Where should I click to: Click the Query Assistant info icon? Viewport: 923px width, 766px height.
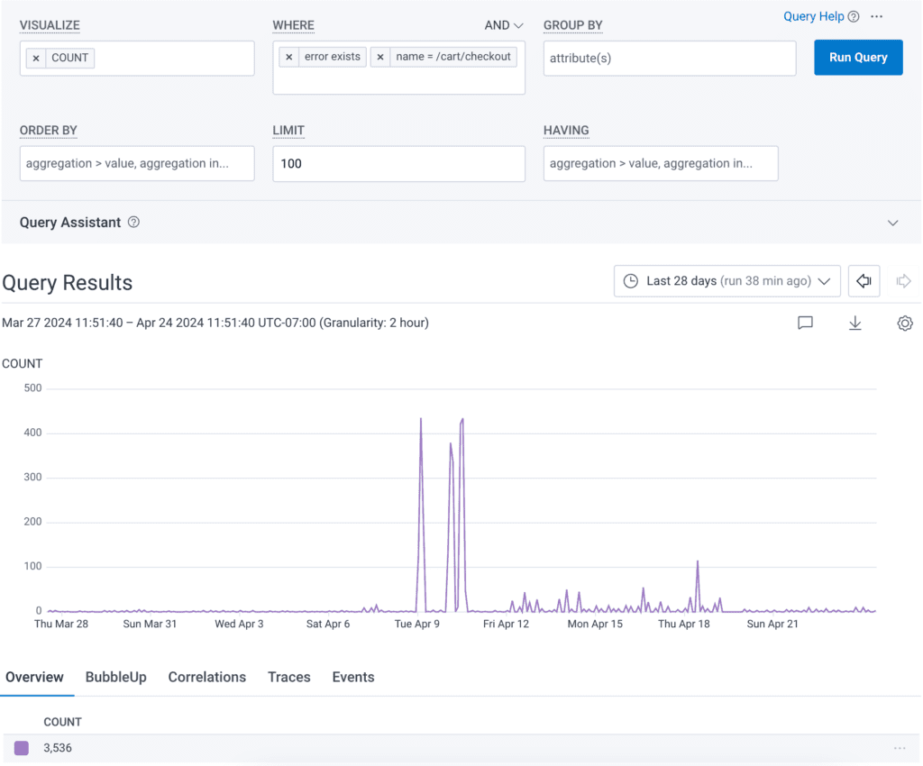133,223
